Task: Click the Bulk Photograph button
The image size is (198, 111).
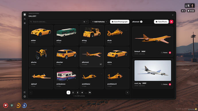Action: [x=120, y=22]
